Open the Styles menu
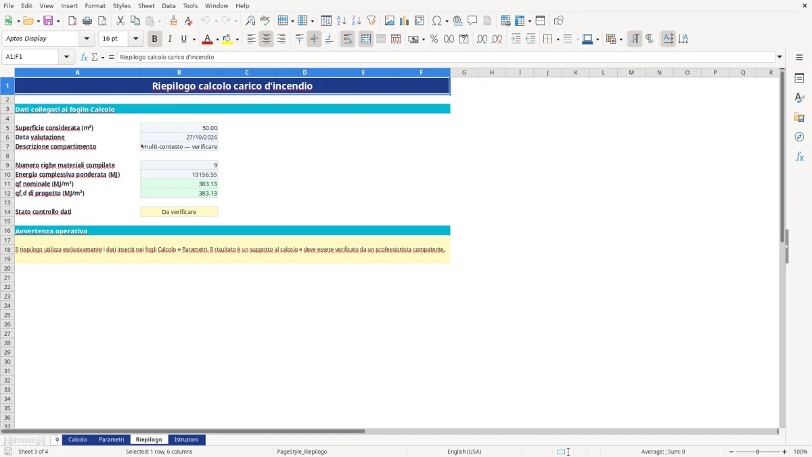This screenshot has height=457, width=812. pos(122,5)
